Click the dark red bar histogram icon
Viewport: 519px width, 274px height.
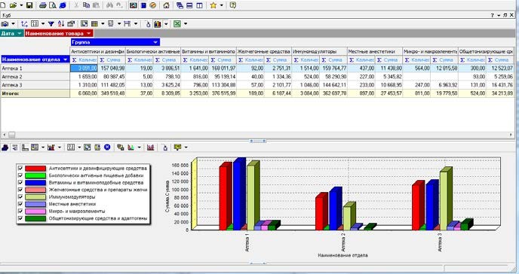pyautogui.click(x=151, y=148)
